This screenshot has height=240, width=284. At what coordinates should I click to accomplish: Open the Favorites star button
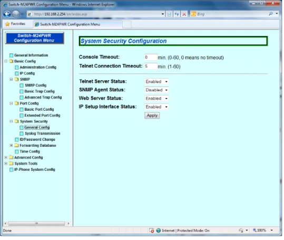click(15, 24)
